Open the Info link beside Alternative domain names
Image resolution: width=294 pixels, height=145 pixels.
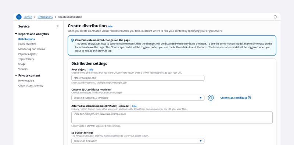[135, 106]
